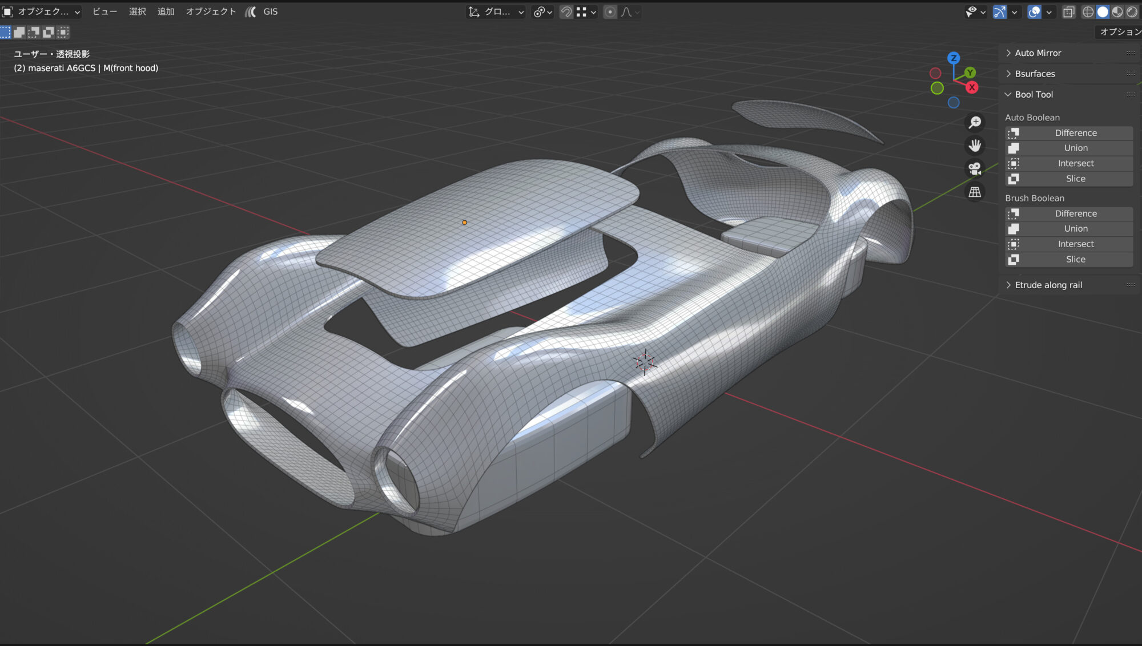Expand the Etrude along rail section
The image size is (1142, 646).
[1008, 285]
